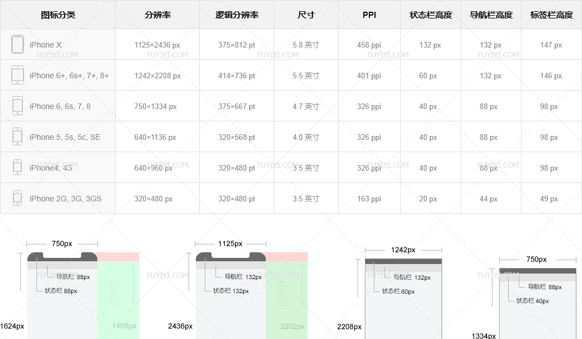Click the '3.5 英寸' cell in the iPhone 2G row
The width and height of the screenshot is (582, 339).
pyautogui.click(x=306, y=199)
